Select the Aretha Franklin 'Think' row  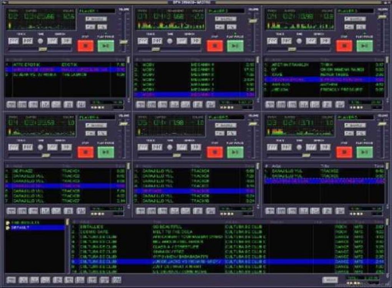click(x=324, y=65)
